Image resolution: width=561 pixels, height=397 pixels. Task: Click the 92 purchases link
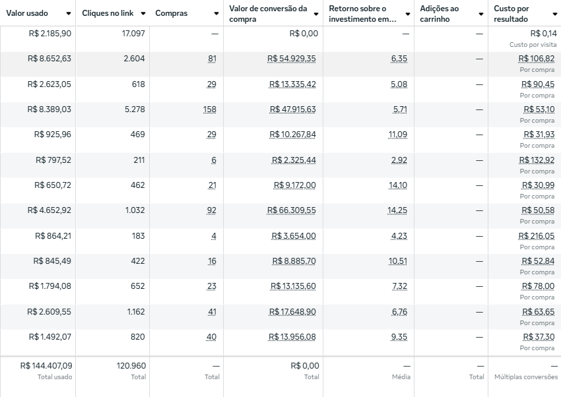212,210
